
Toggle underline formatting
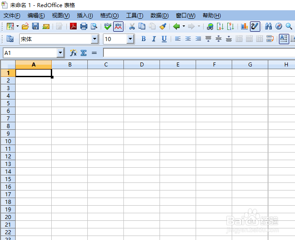(164, 39)
